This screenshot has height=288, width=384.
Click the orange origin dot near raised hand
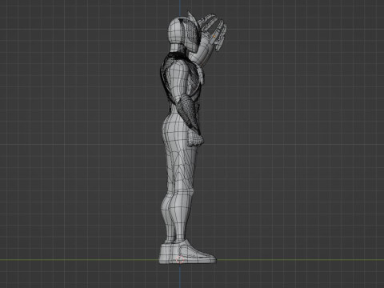tap(214, 36)
